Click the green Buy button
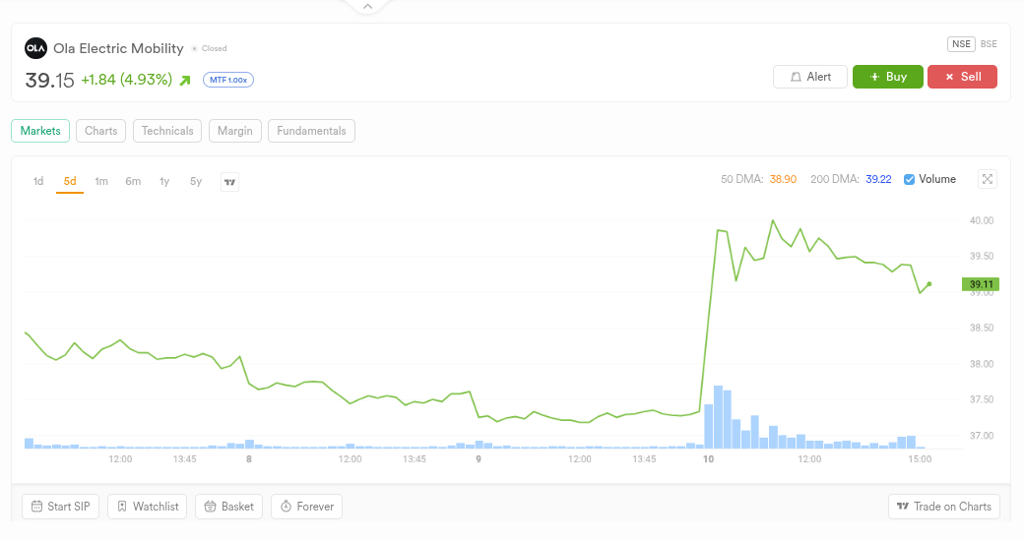1024x541 pixels. (888, 77)
